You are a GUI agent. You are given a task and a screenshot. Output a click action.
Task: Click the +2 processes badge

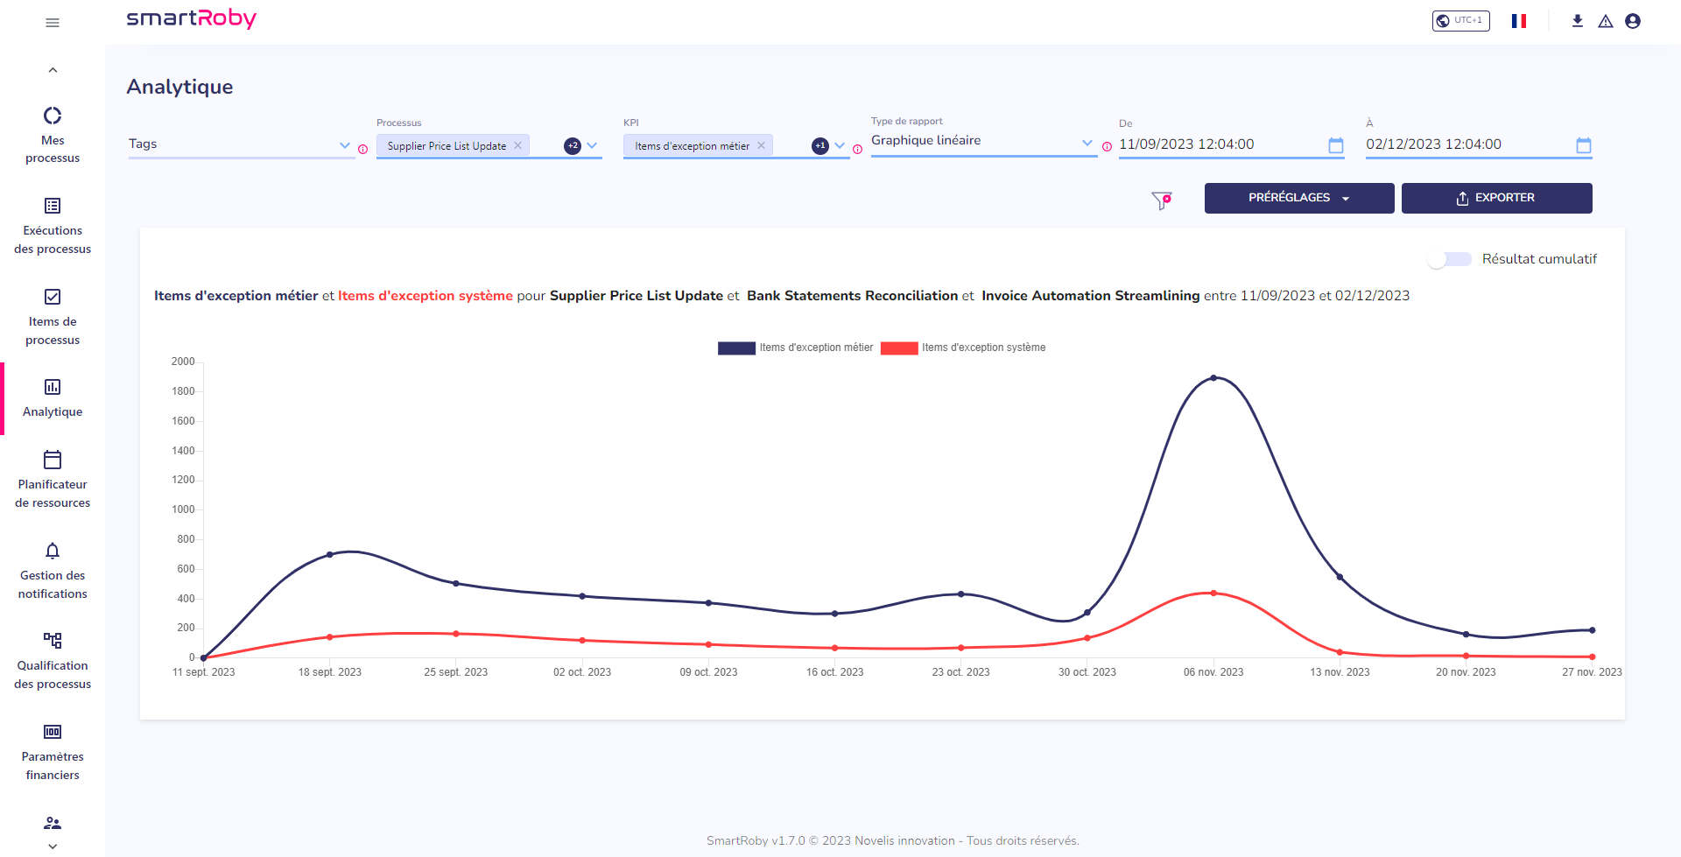(x=573, y=146)
